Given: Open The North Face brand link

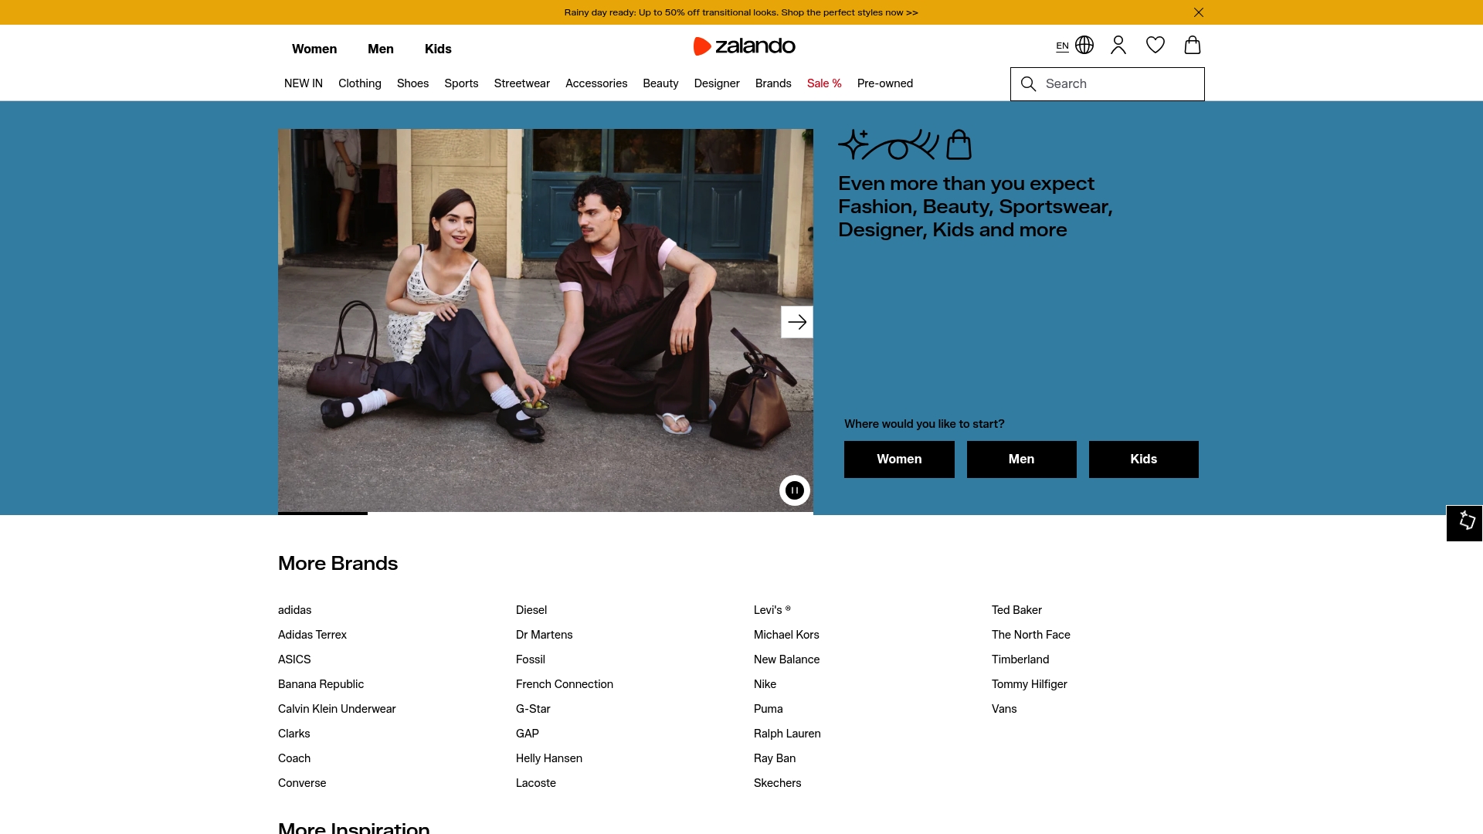Looking at the screenshot, I should pyautogui.click(x=1031, y=635).
